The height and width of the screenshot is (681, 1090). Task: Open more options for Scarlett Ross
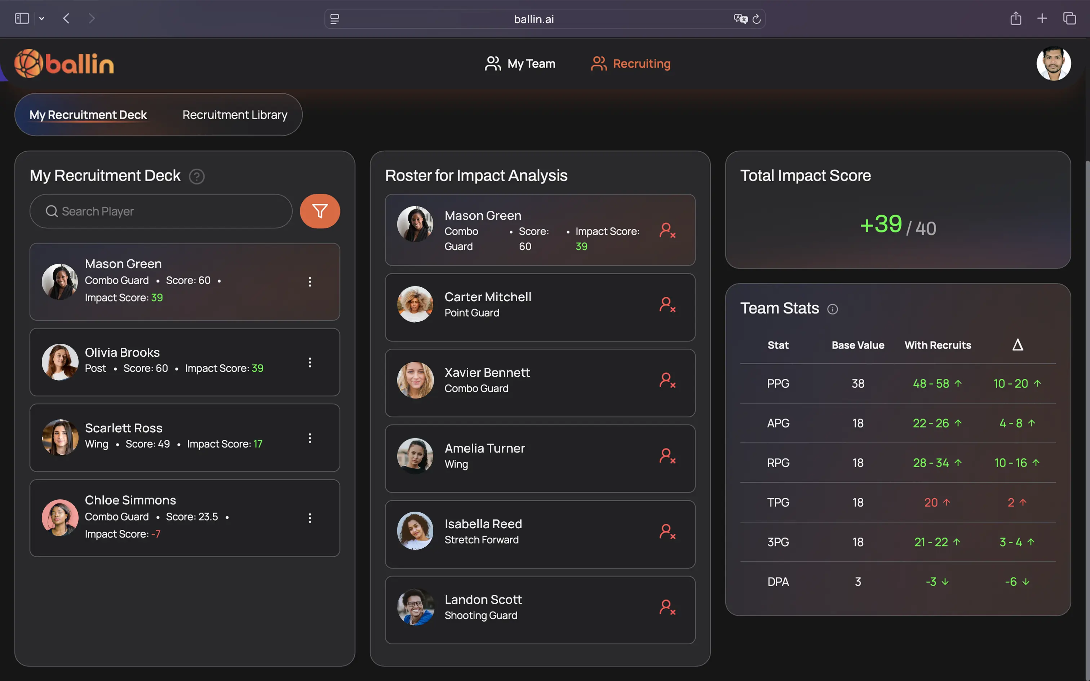(x=310, y=438)
